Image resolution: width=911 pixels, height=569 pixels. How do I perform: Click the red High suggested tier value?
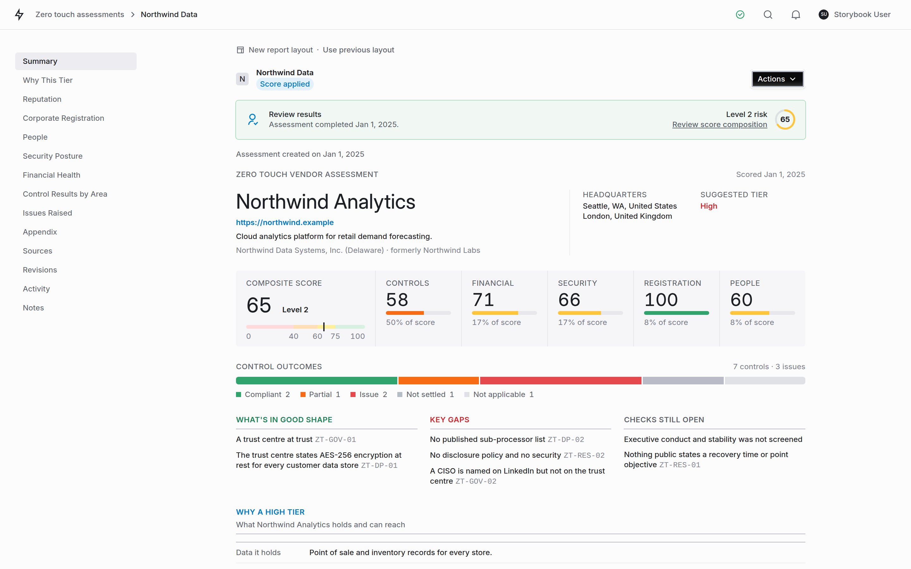[x=709, y=206]
